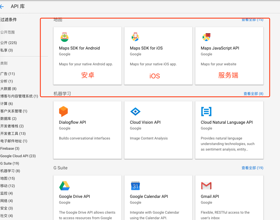Filter by 私享 (3) visibility
Screen dimensions: 280x220
click(x=7, y=50)
